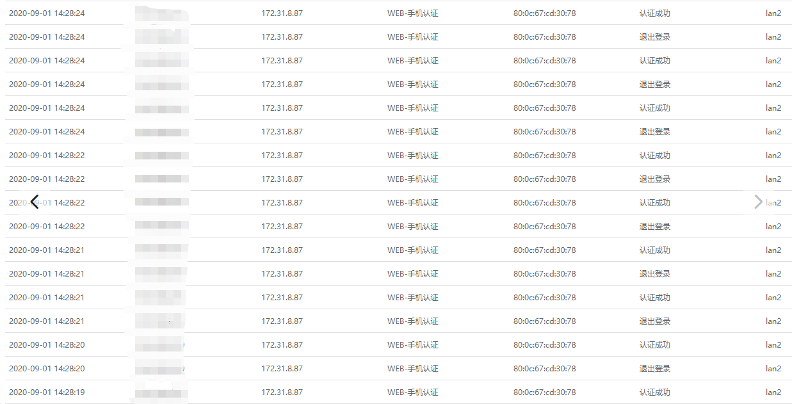Select MAC address in the 14:28:19 row
This screenshot has height=404, width=792.
click(x=544, y=392)
